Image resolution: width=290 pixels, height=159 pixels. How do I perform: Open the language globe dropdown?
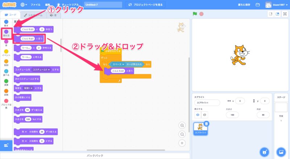tap(24, 5)
